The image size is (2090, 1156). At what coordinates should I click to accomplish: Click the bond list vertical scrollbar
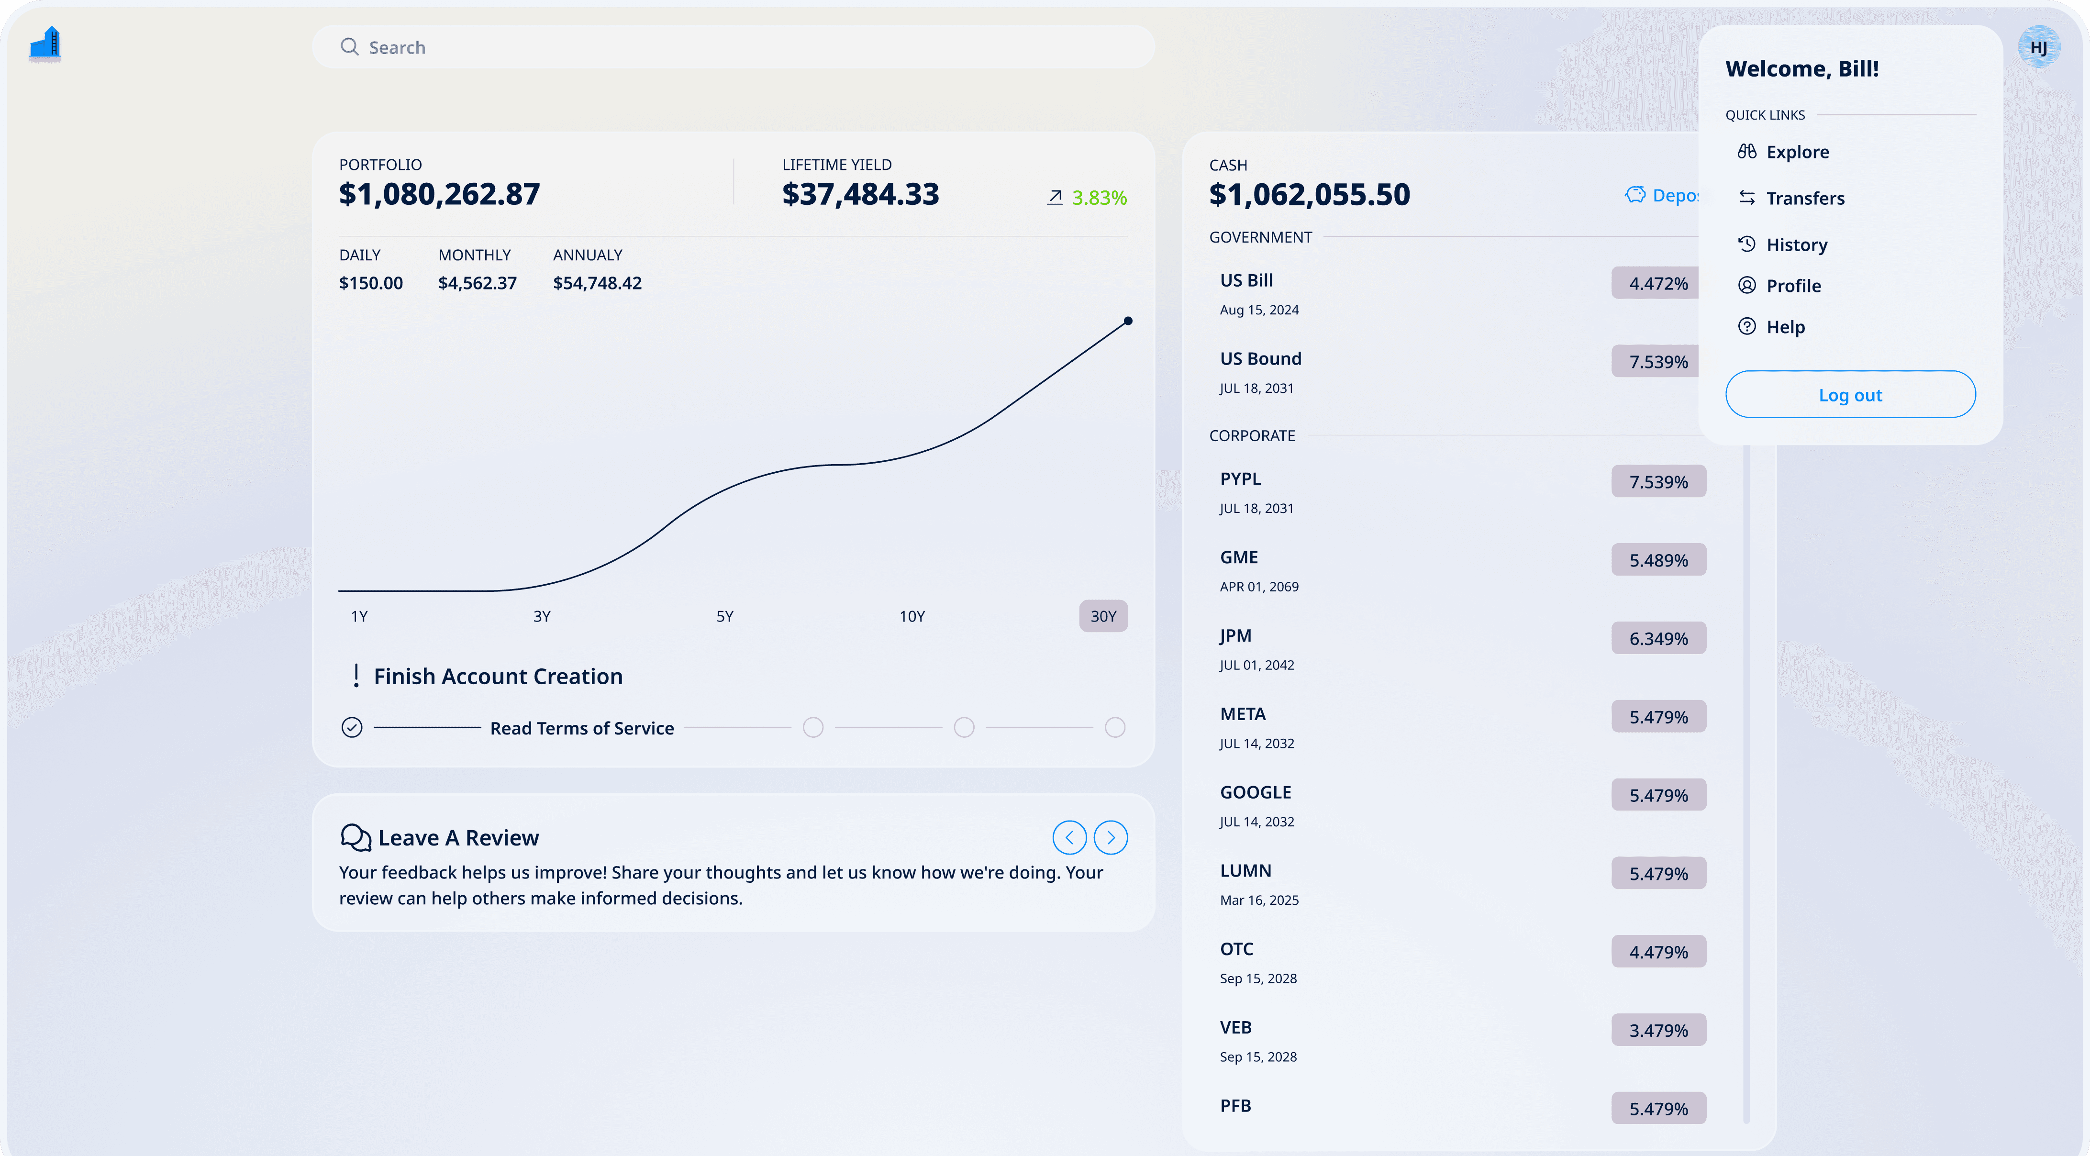1746,779
